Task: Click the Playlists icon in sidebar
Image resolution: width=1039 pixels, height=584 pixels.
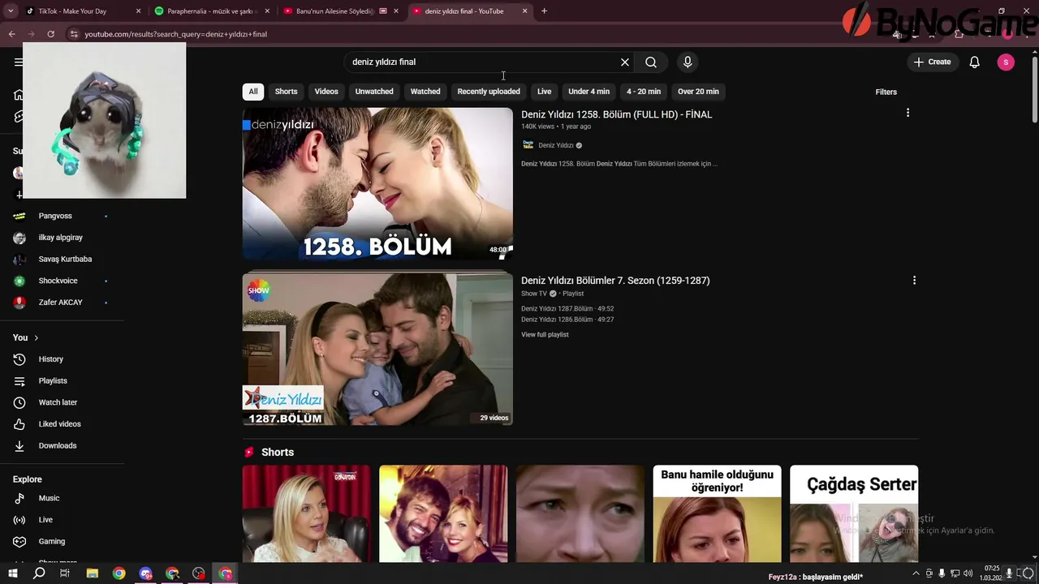Action: (20, 381)
